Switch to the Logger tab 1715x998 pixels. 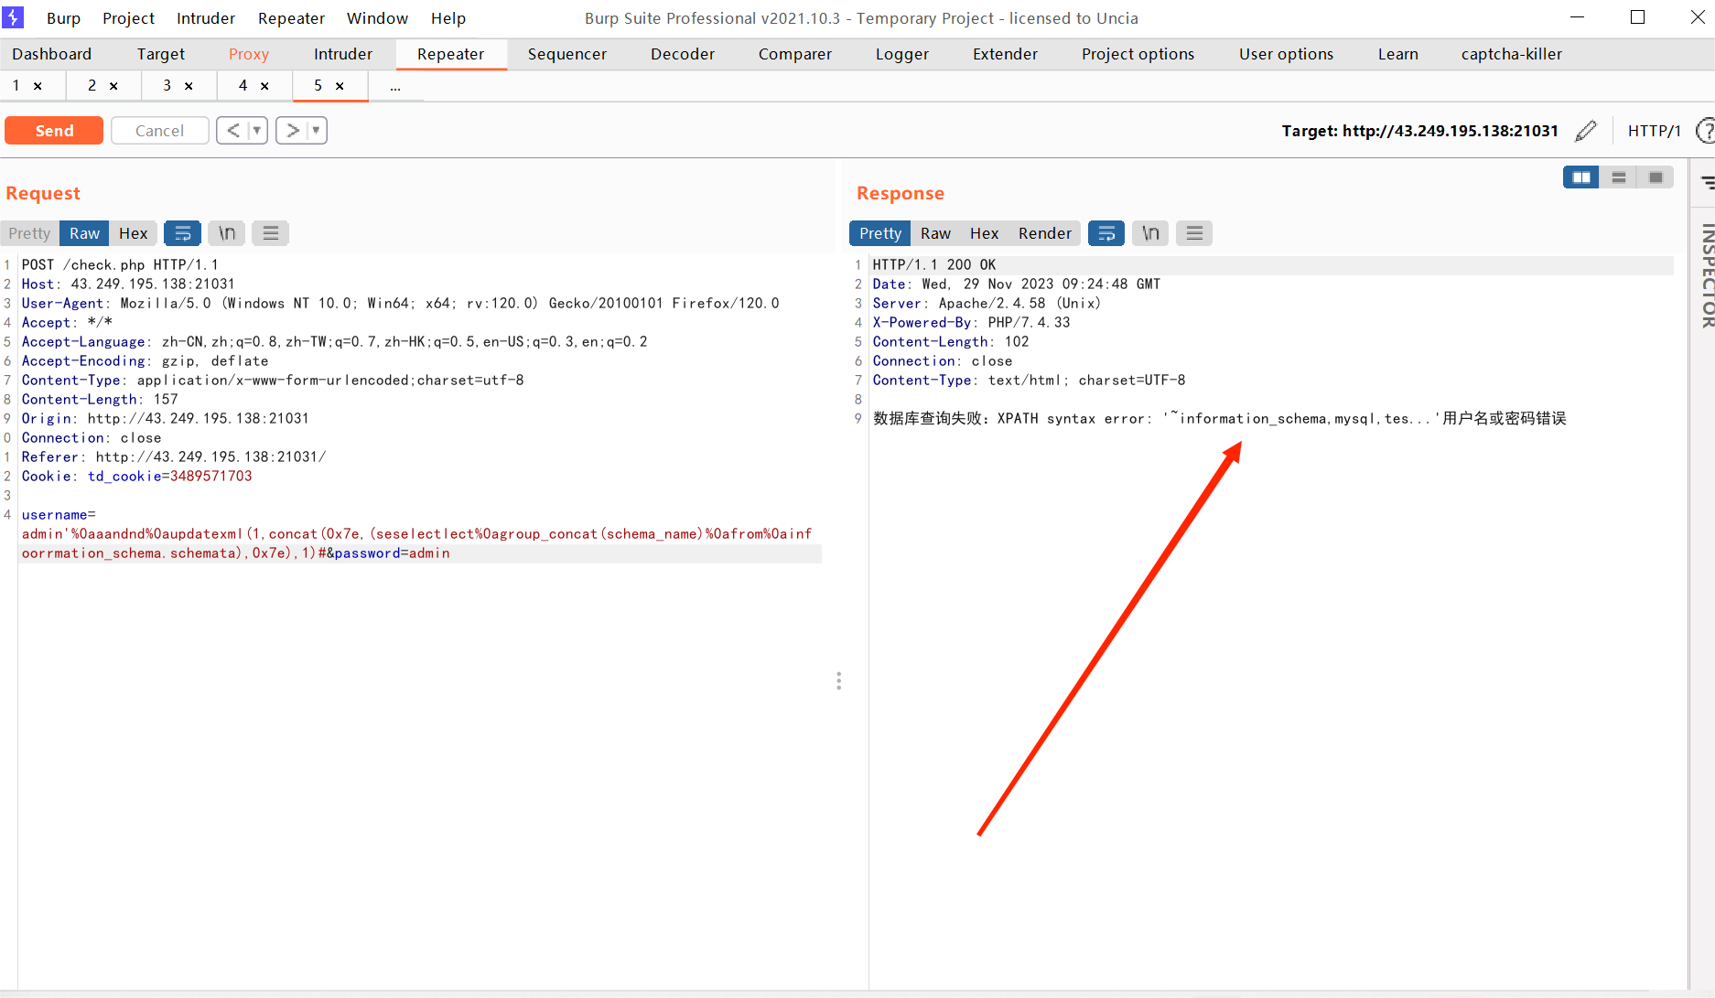[x=902, y=54]
